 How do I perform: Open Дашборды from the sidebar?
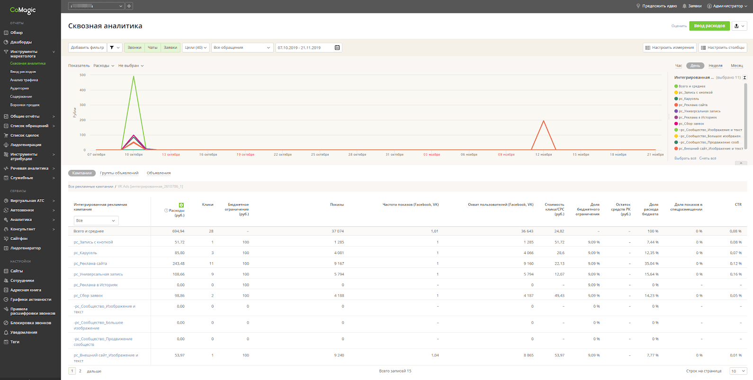point(21,42)
